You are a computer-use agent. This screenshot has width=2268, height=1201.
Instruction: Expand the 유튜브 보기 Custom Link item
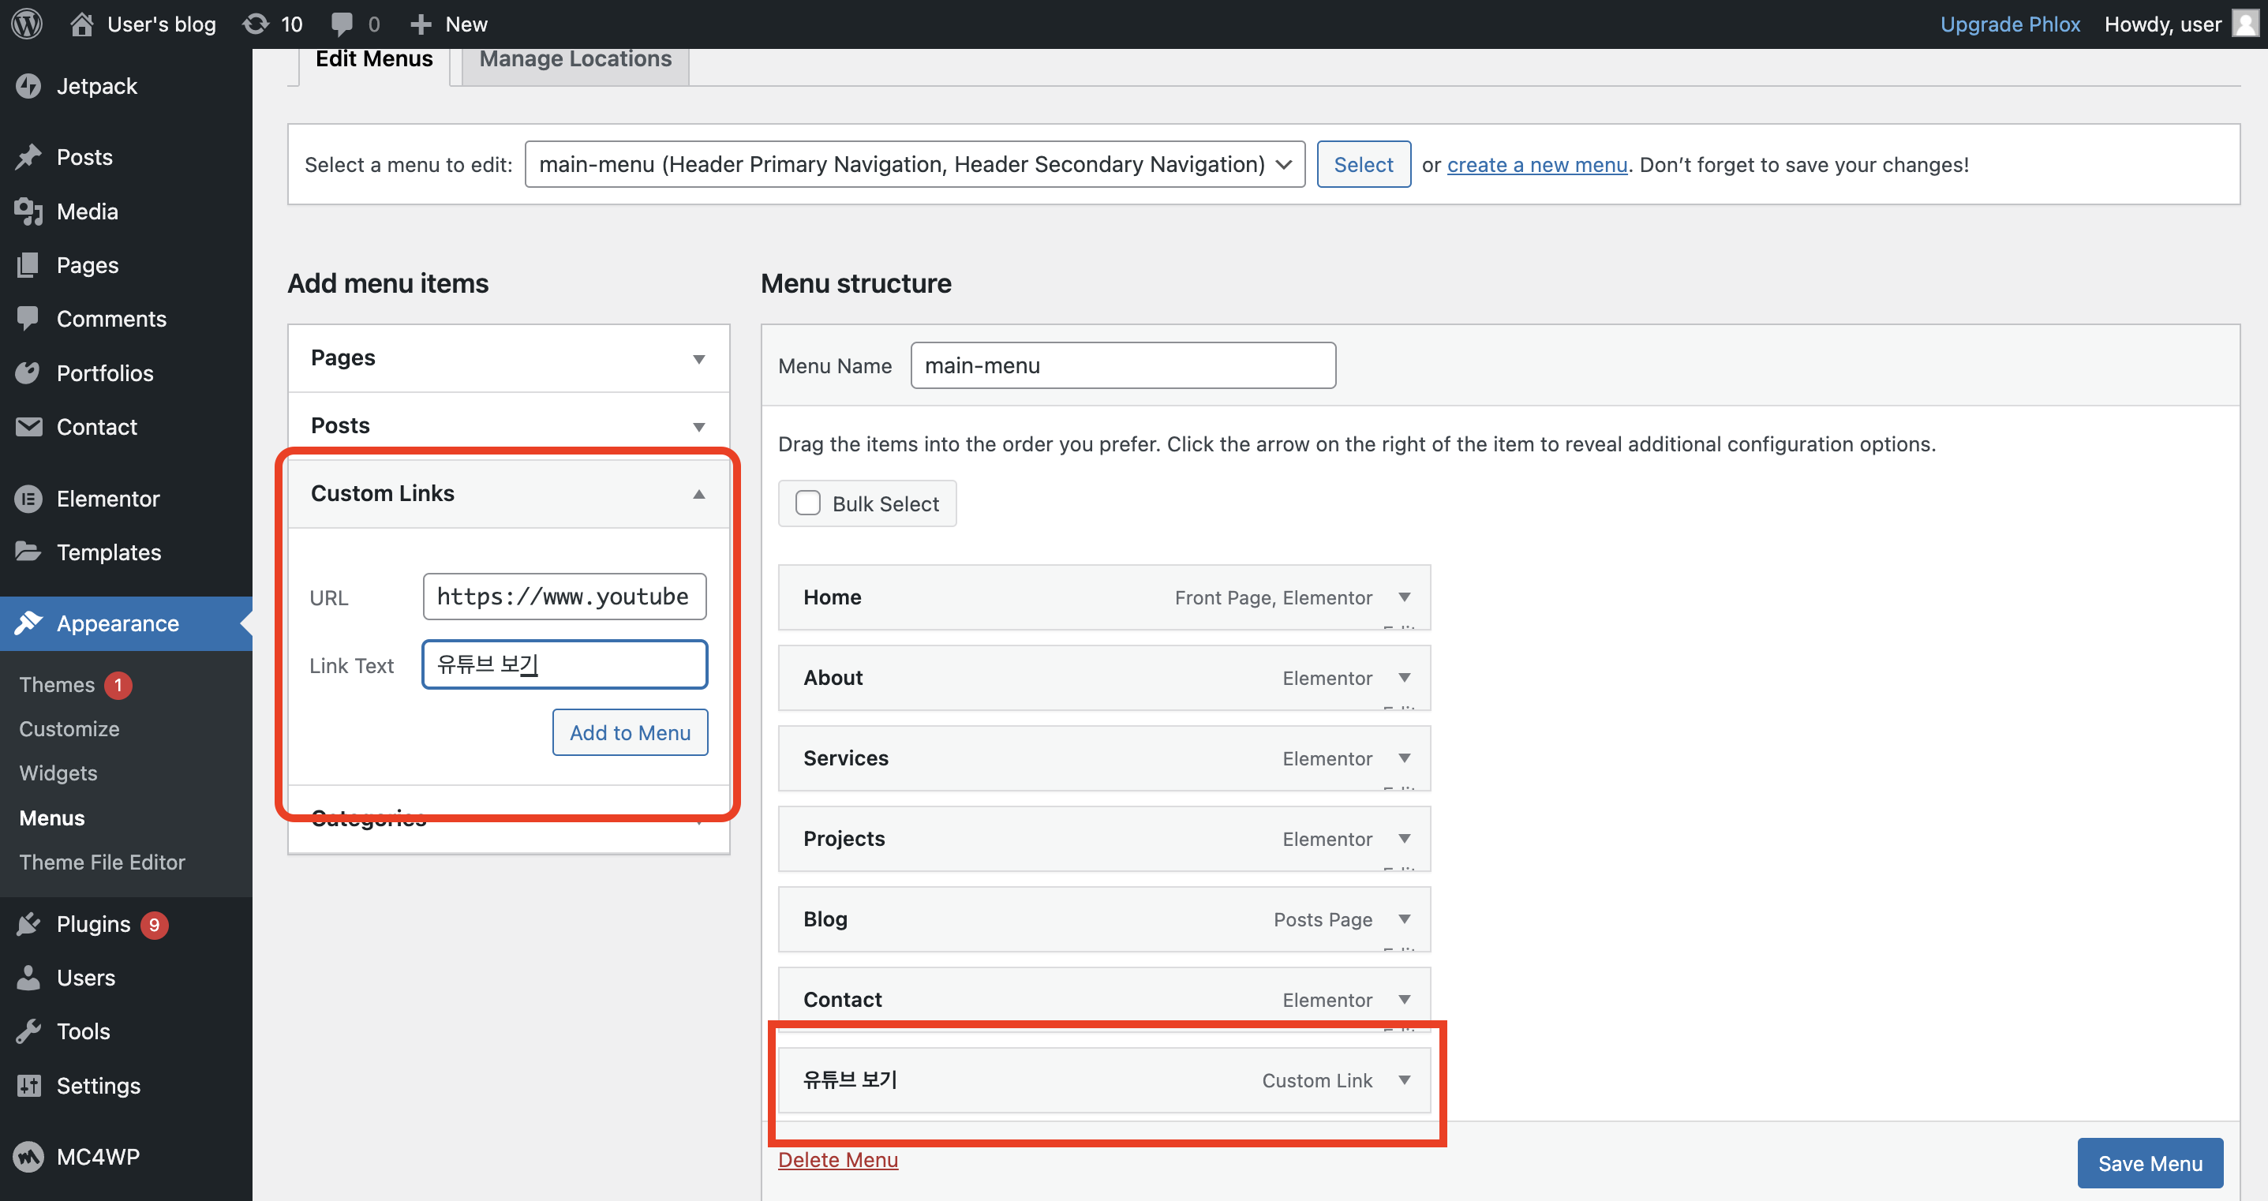click(1405, 1080)
